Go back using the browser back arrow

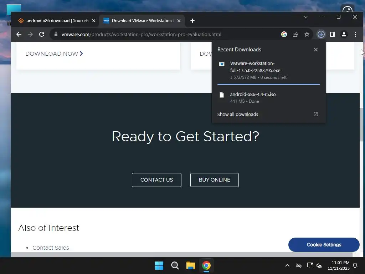pyautogui.click(x=19, y=34)
